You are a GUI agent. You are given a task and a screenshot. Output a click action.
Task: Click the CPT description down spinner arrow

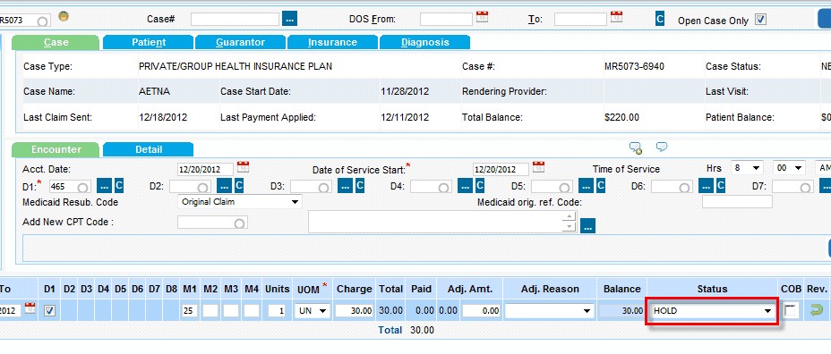click(570, 226)
